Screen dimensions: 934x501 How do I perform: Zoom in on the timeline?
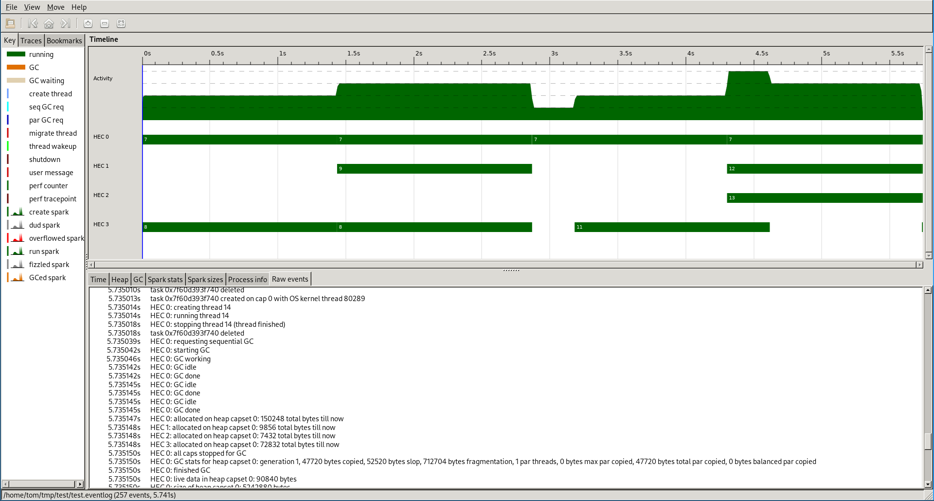pyautogui.click(x=88, y=23)
